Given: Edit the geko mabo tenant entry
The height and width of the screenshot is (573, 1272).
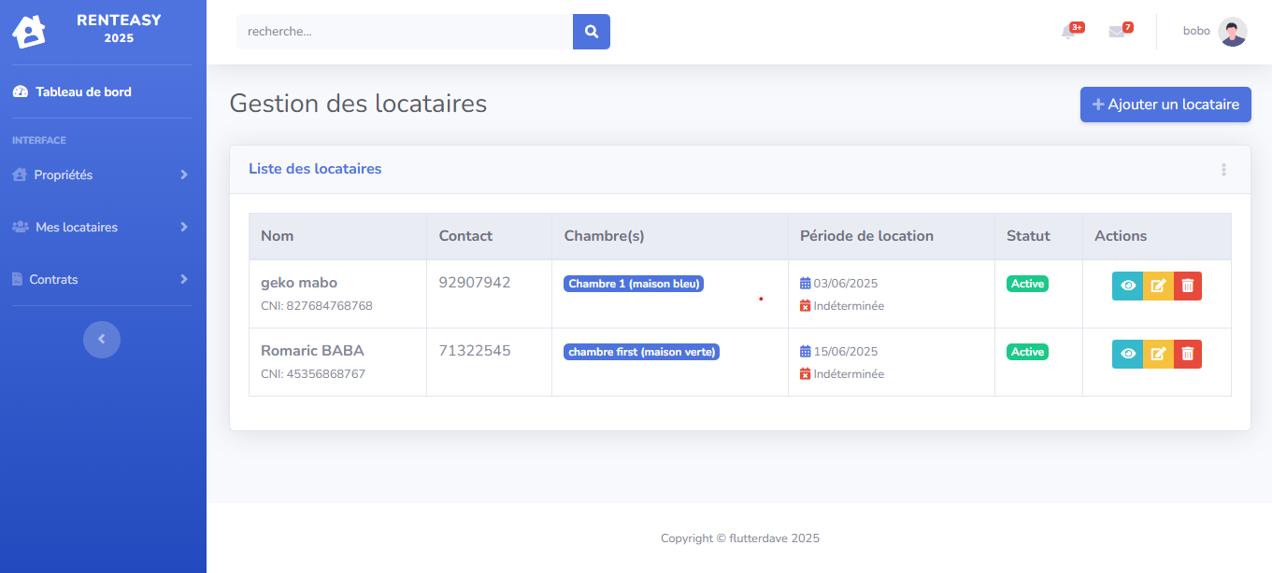Looking at the screenshot, I should (x=1159, y=286).
